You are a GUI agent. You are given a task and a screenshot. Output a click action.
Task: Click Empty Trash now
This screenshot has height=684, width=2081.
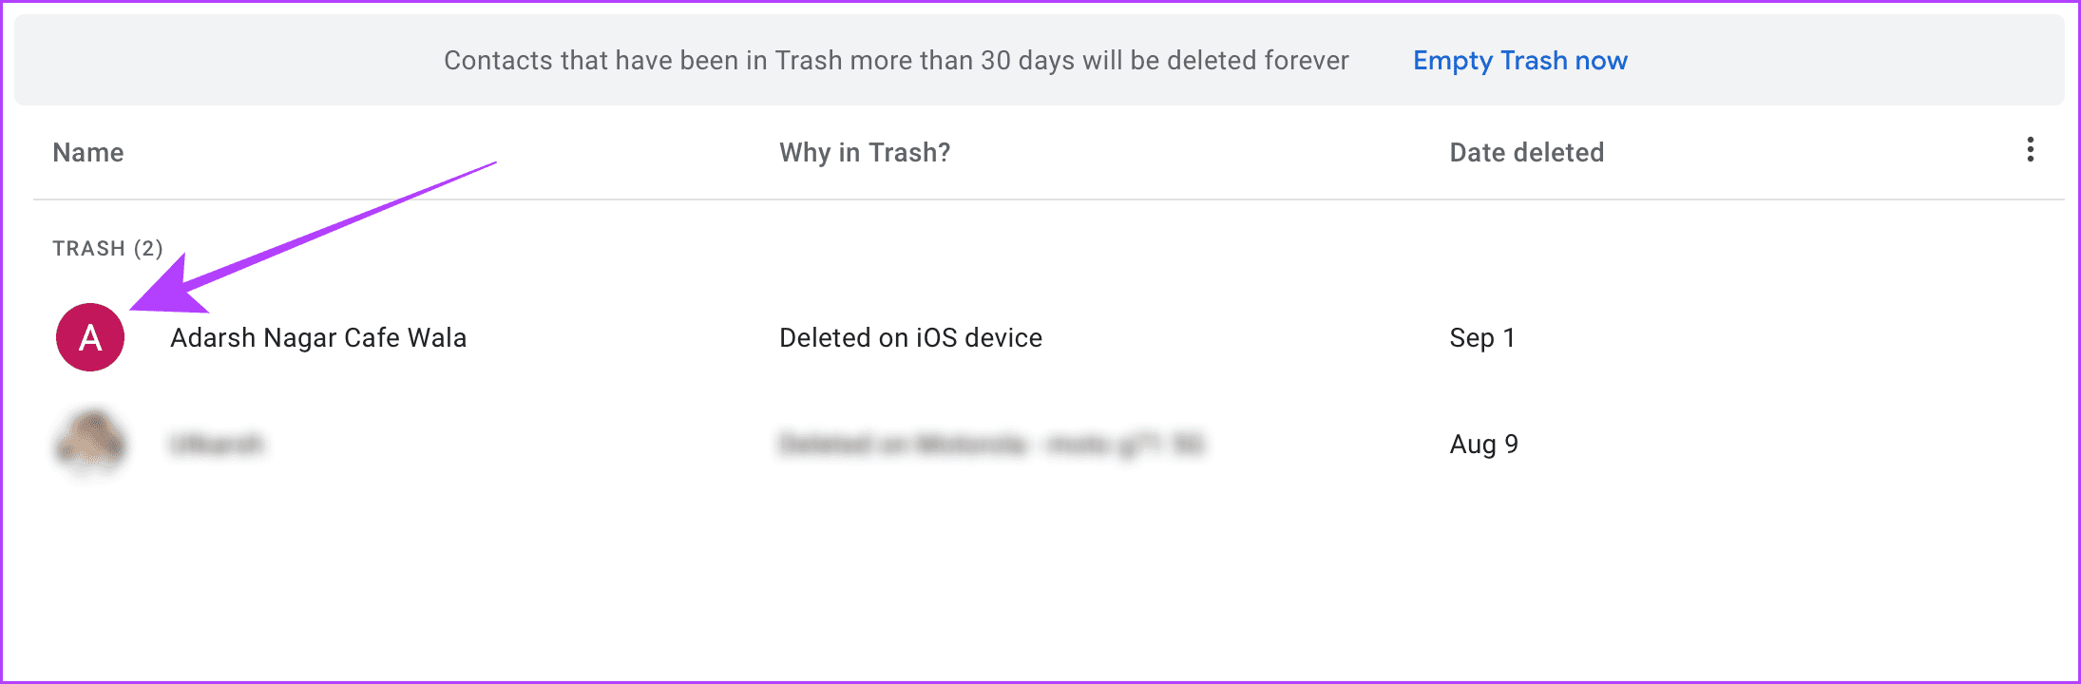1519,60
